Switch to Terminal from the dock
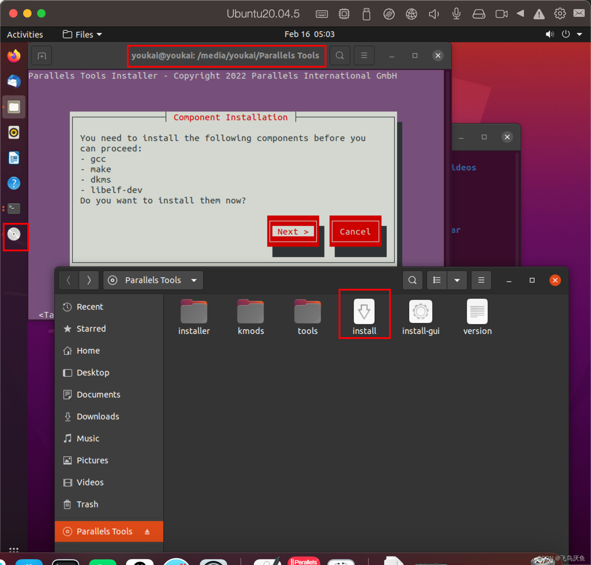Screen dimensions: 591x565 [x=14, y=208]
